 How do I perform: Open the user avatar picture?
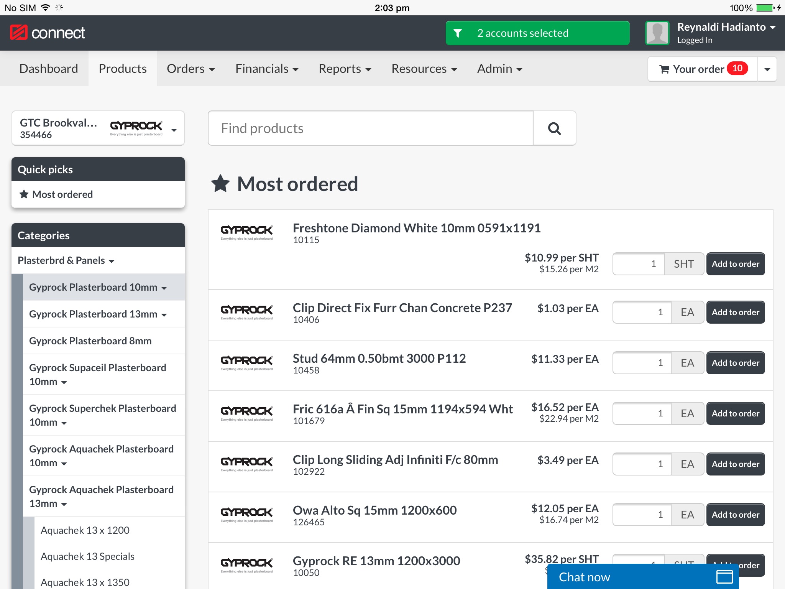click(657, 33)
